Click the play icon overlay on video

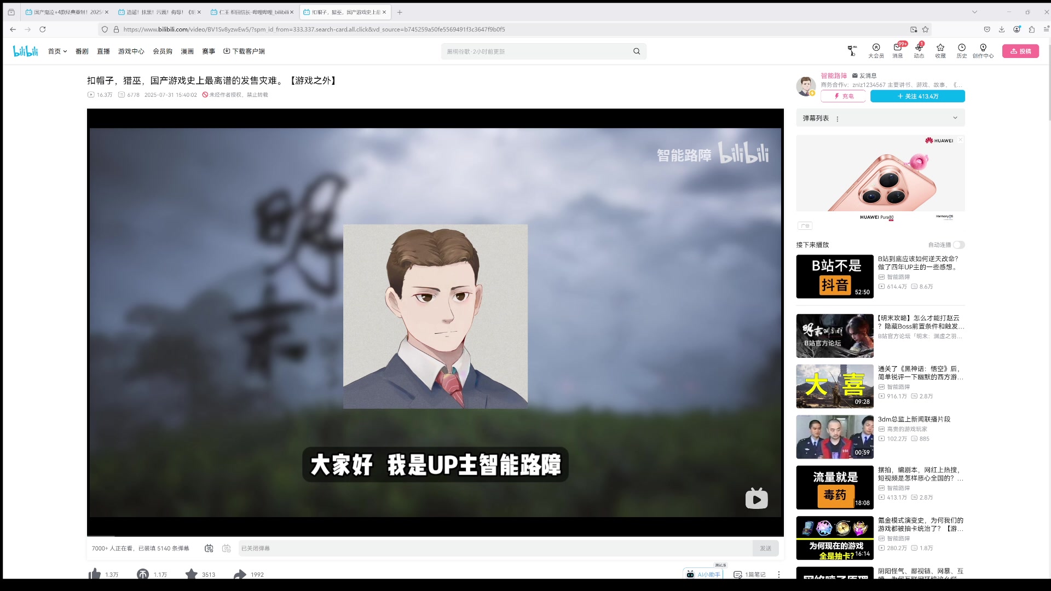point(757,499)
